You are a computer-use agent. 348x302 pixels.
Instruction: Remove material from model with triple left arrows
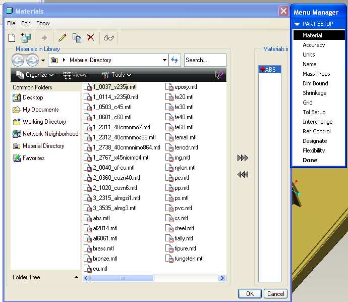pos(243,174)
